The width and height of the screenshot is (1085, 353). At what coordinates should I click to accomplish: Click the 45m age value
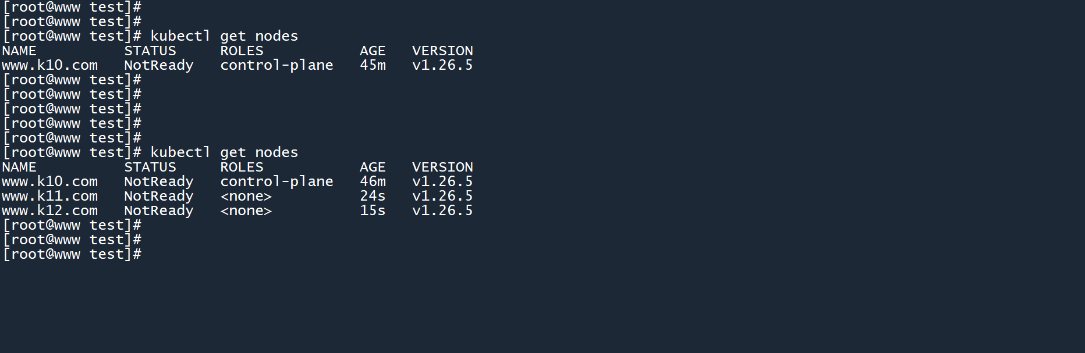tap(373, 66)
